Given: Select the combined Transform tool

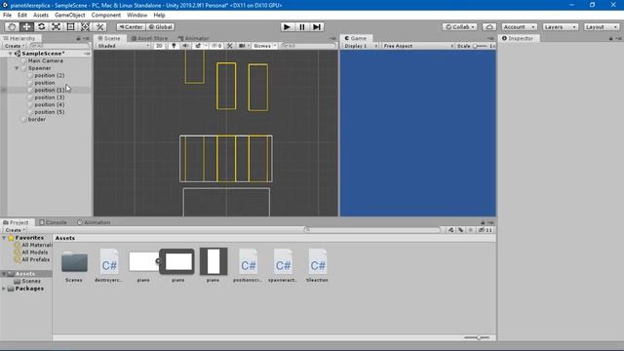Looking at the screenshot, I should 85,26.
